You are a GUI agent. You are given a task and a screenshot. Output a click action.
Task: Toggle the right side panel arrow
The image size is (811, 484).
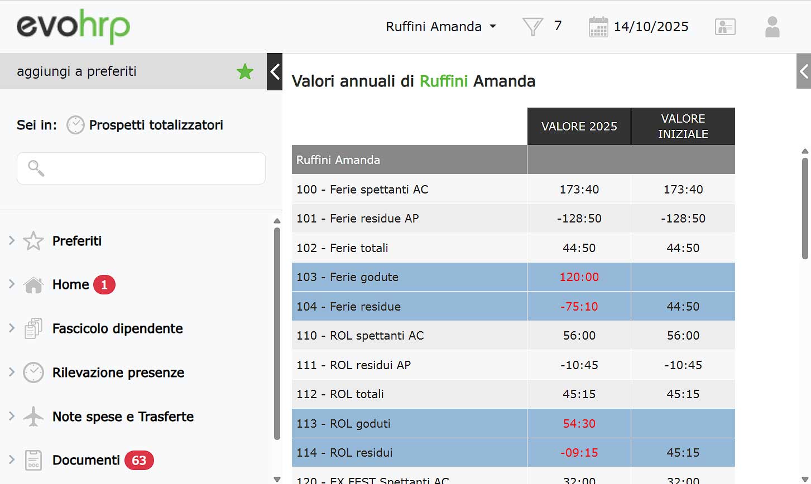(804, 71)
